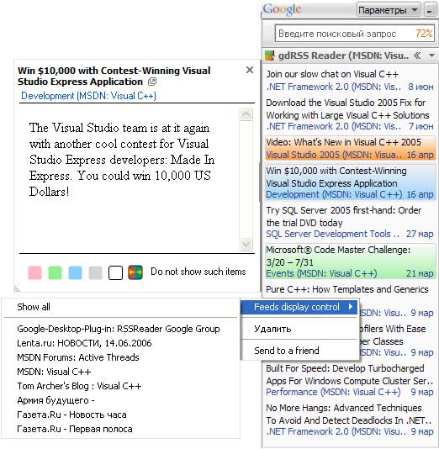Image resolution: width=439 pixels, height=449 pixels.
Task: Mark item with pink color swatch
Action: (35, 272)
